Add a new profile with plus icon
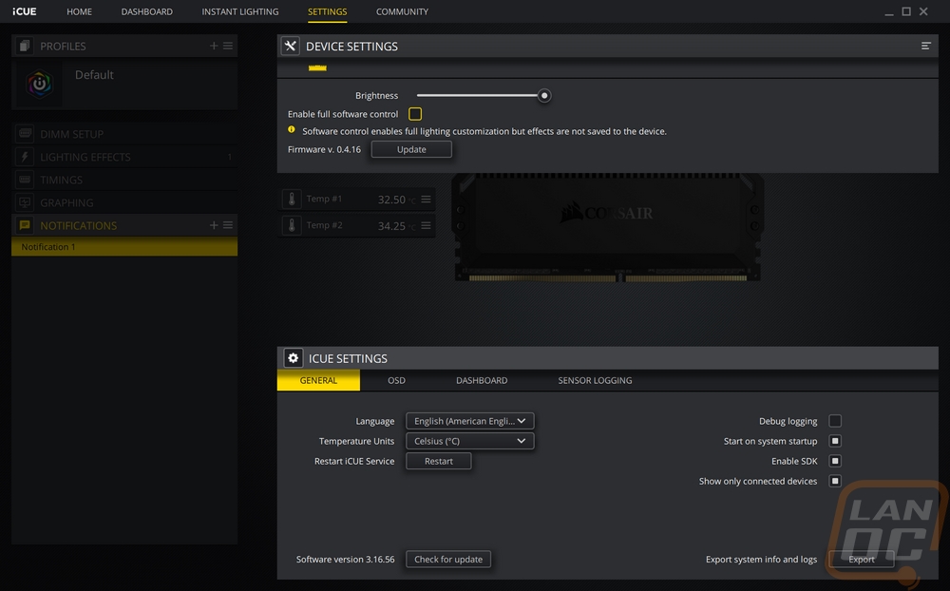 [214, 46]
